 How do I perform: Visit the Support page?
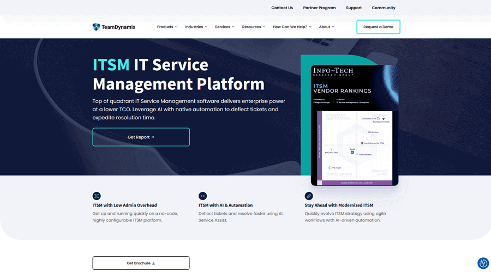tap(354, 8)
